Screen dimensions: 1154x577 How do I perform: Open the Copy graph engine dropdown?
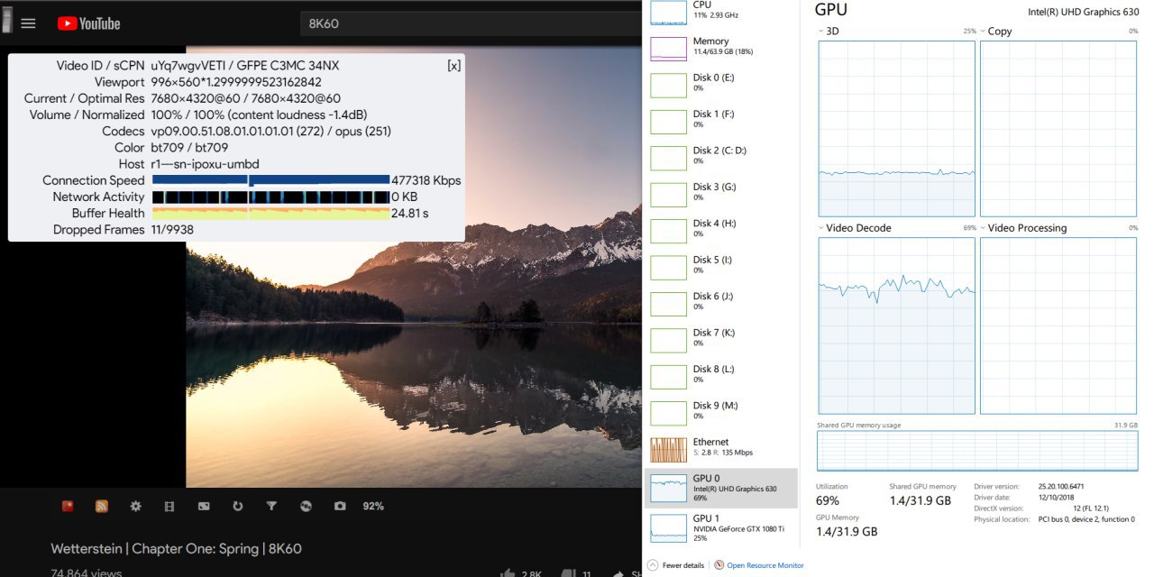click(x=982, y=32)
